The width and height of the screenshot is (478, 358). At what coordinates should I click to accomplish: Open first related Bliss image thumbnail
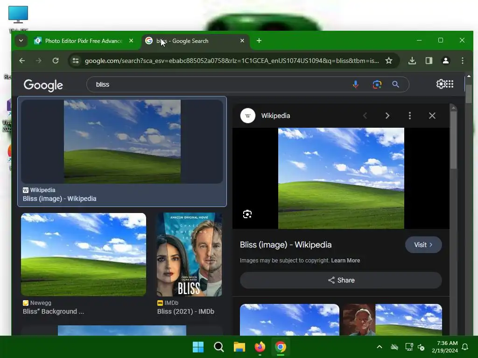tap(289, 320)
